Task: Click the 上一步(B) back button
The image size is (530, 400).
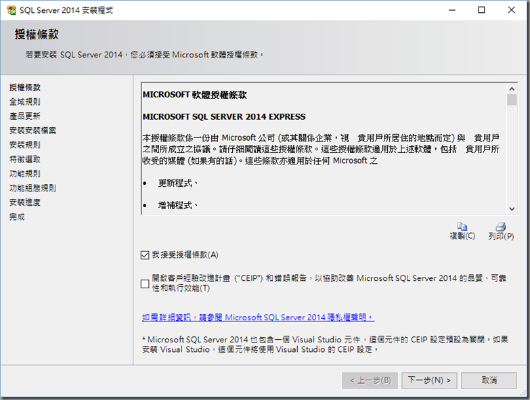Action: (x=370, y=380)
